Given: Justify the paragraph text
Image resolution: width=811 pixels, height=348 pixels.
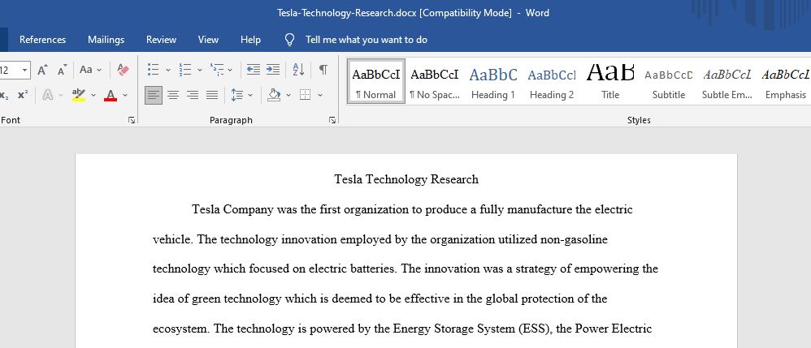Looking at the screenshot, I should pos(212,95).
